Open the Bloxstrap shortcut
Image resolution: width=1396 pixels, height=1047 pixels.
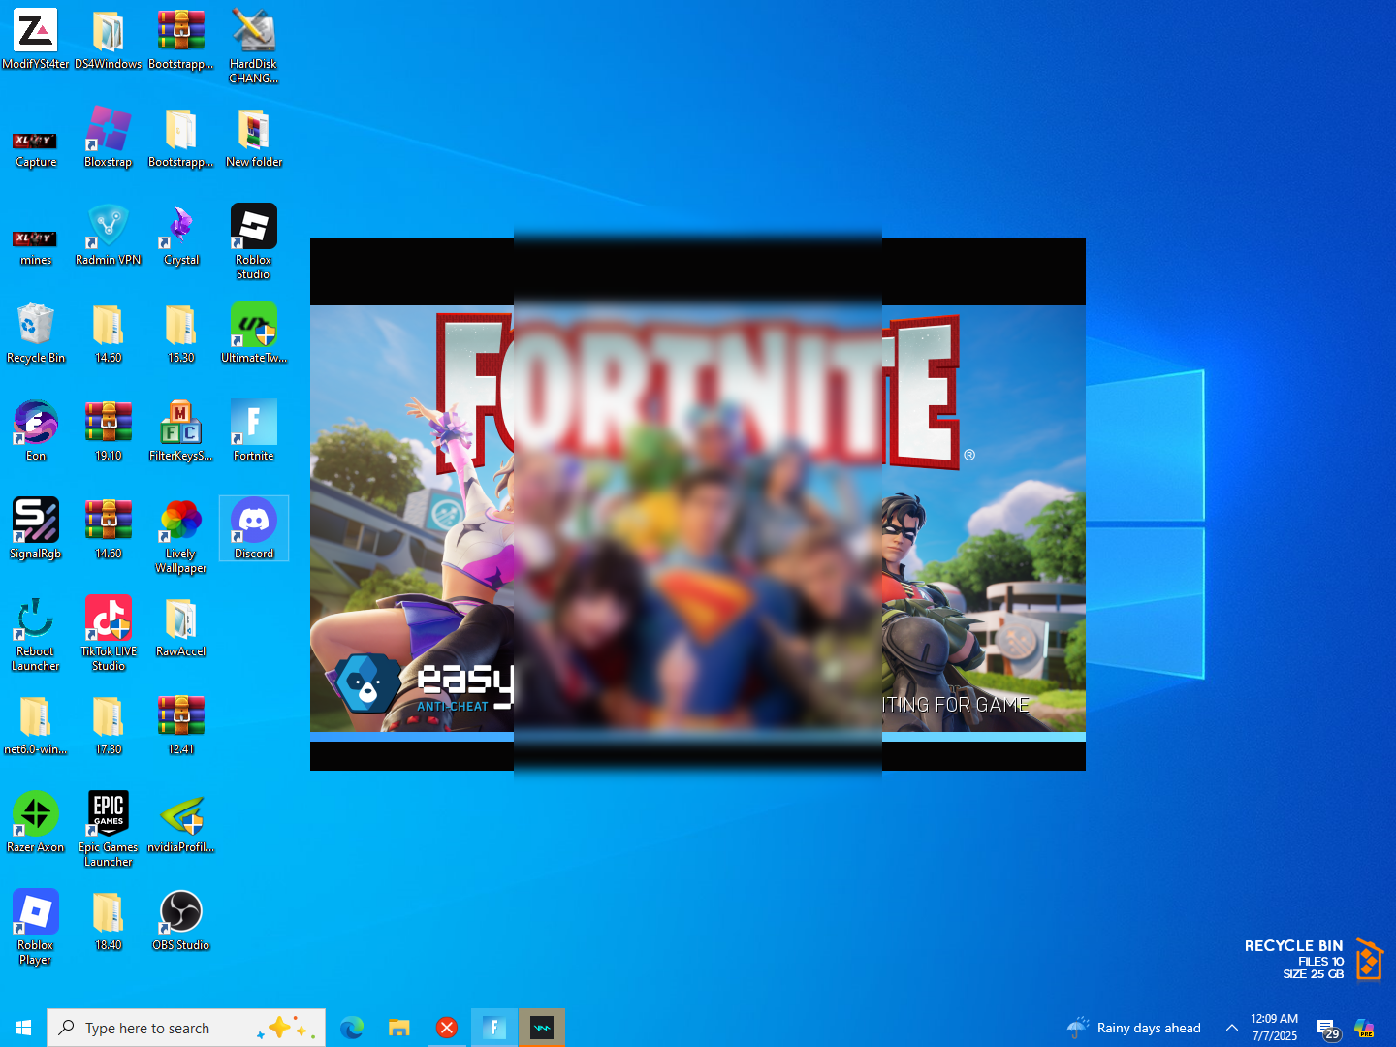point(108,138)
